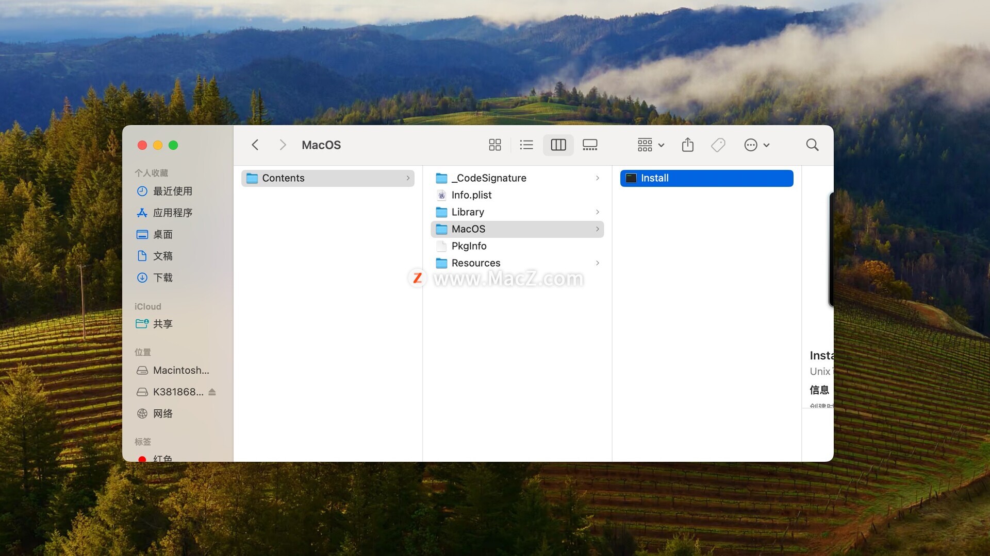Switch to list view
The height and width of the screenshot is (556, 990).
click(526, 145)
